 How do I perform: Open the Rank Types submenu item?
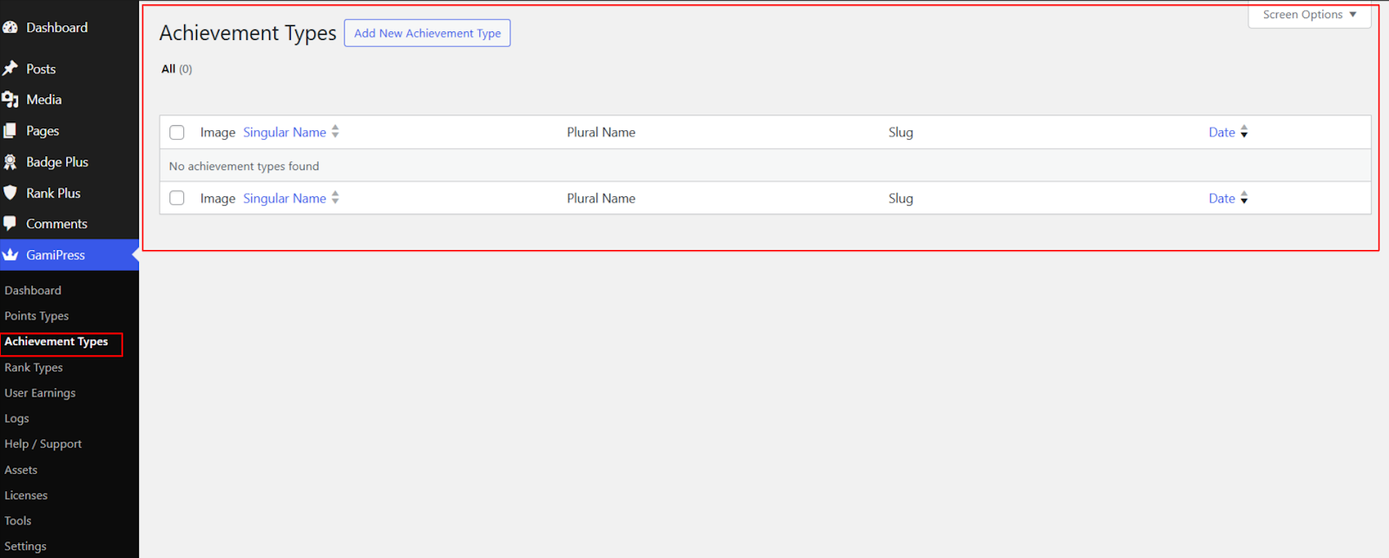pyautogui.click(x=34, y=368)
